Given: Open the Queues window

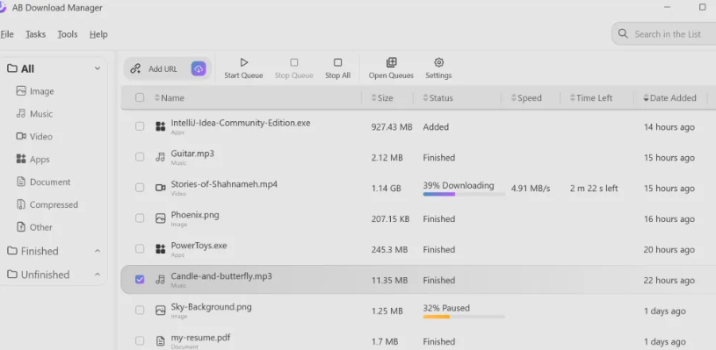Looking at the screenshot, I should coord(391,68).
